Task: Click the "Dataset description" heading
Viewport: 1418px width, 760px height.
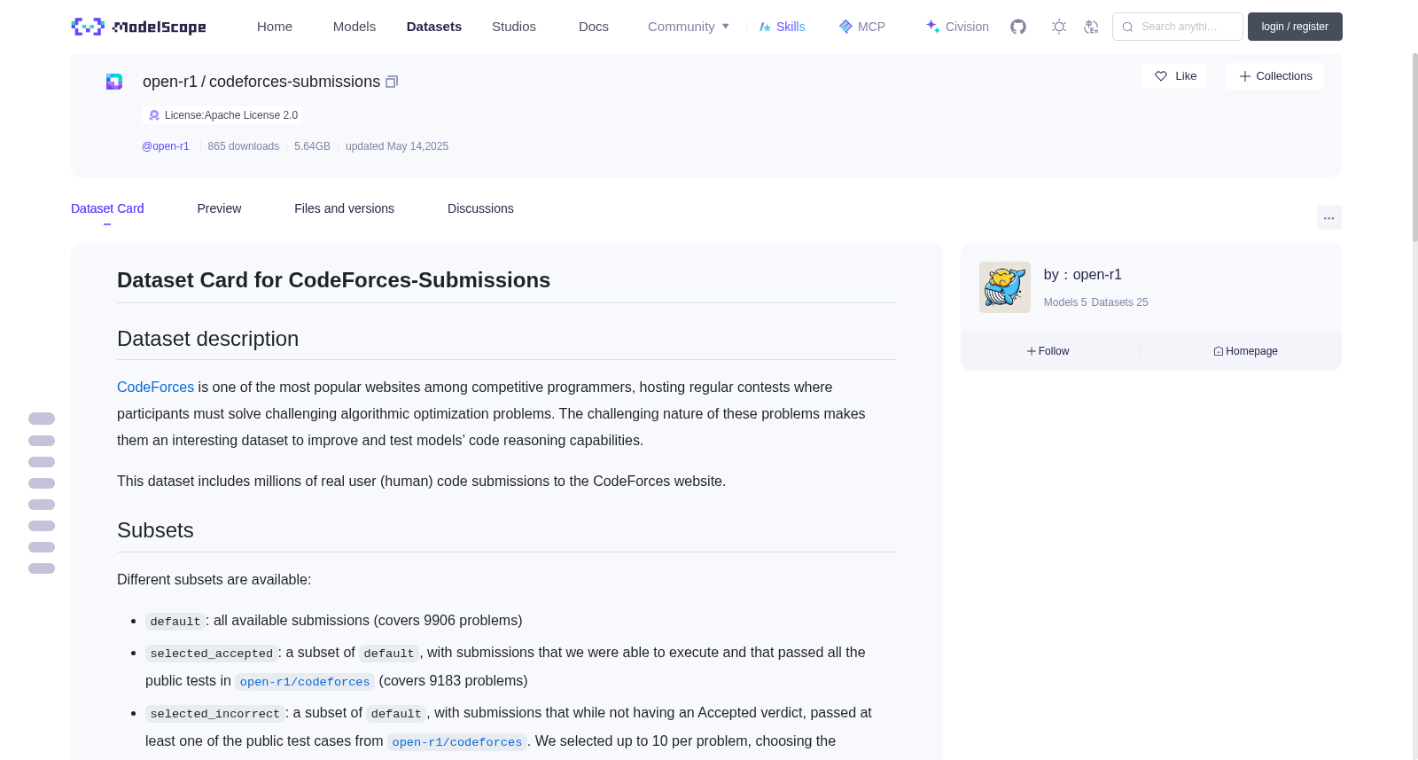Action: [207, 339]
